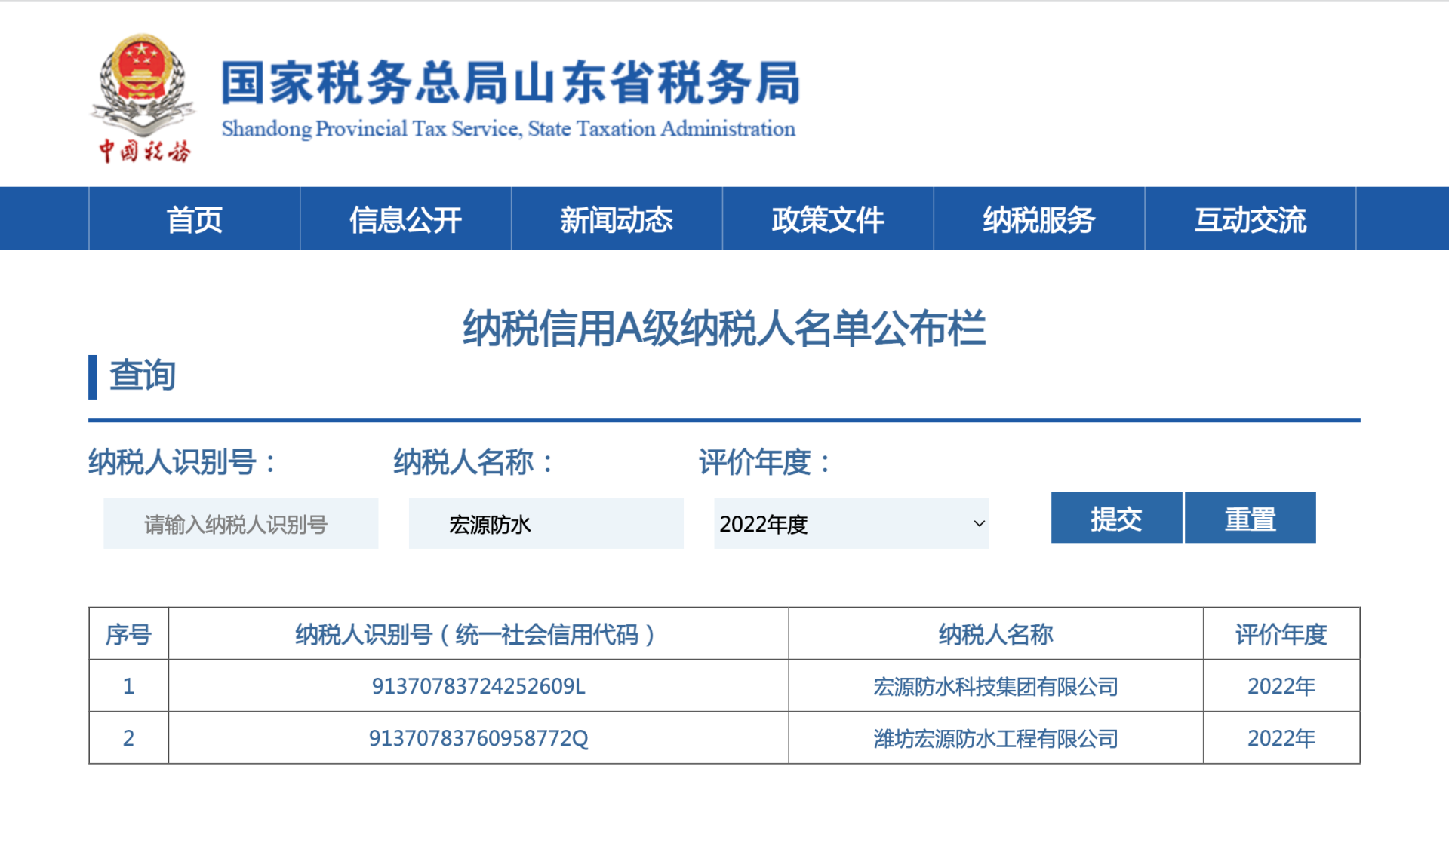
Task: Click the 评价年度 table column header
Action: tap(1281, 634)
